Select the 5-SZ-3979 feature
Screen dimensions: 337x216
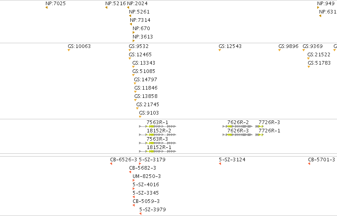tap(152, 210)
